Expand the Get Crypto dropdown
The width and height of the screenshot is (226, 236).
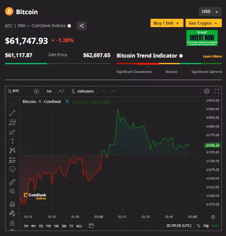(x=203, y=23)
